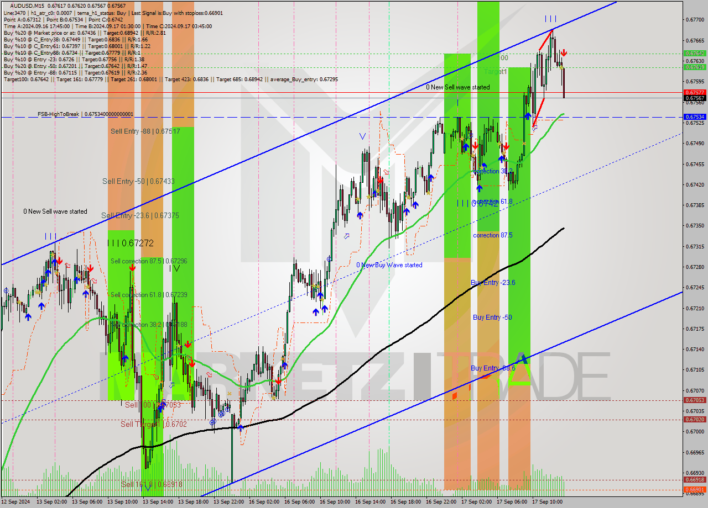Screen dimensions: 708x508
Task: Select the red price tag 0.67020
Action: click(695, 420)
